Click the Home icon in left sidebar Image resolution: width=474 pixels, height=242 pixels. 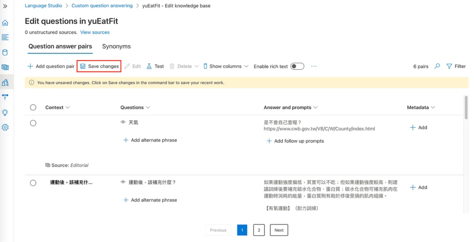click(x=5, y=23)
